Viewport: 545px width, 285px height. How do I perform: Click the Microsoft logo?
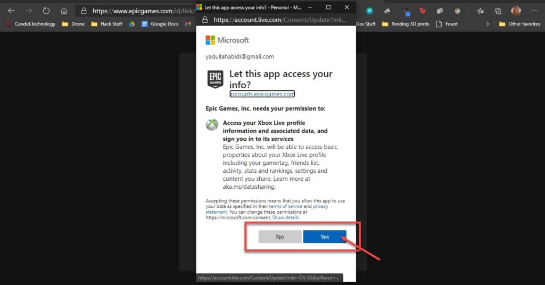click(x=227, y=40)
